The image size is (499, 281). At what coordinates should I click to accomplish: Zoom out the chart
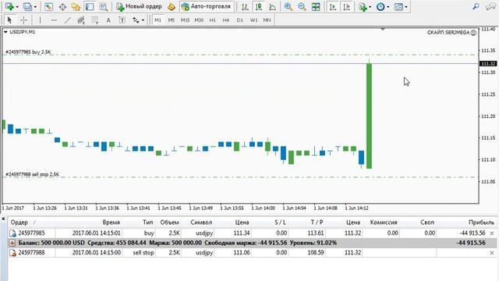[x=302, y=6]
